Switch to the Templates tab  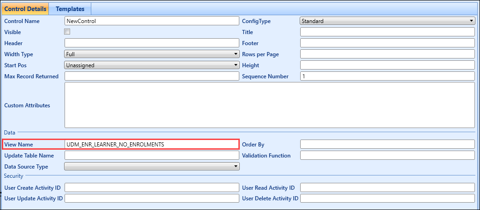point(70,9)
